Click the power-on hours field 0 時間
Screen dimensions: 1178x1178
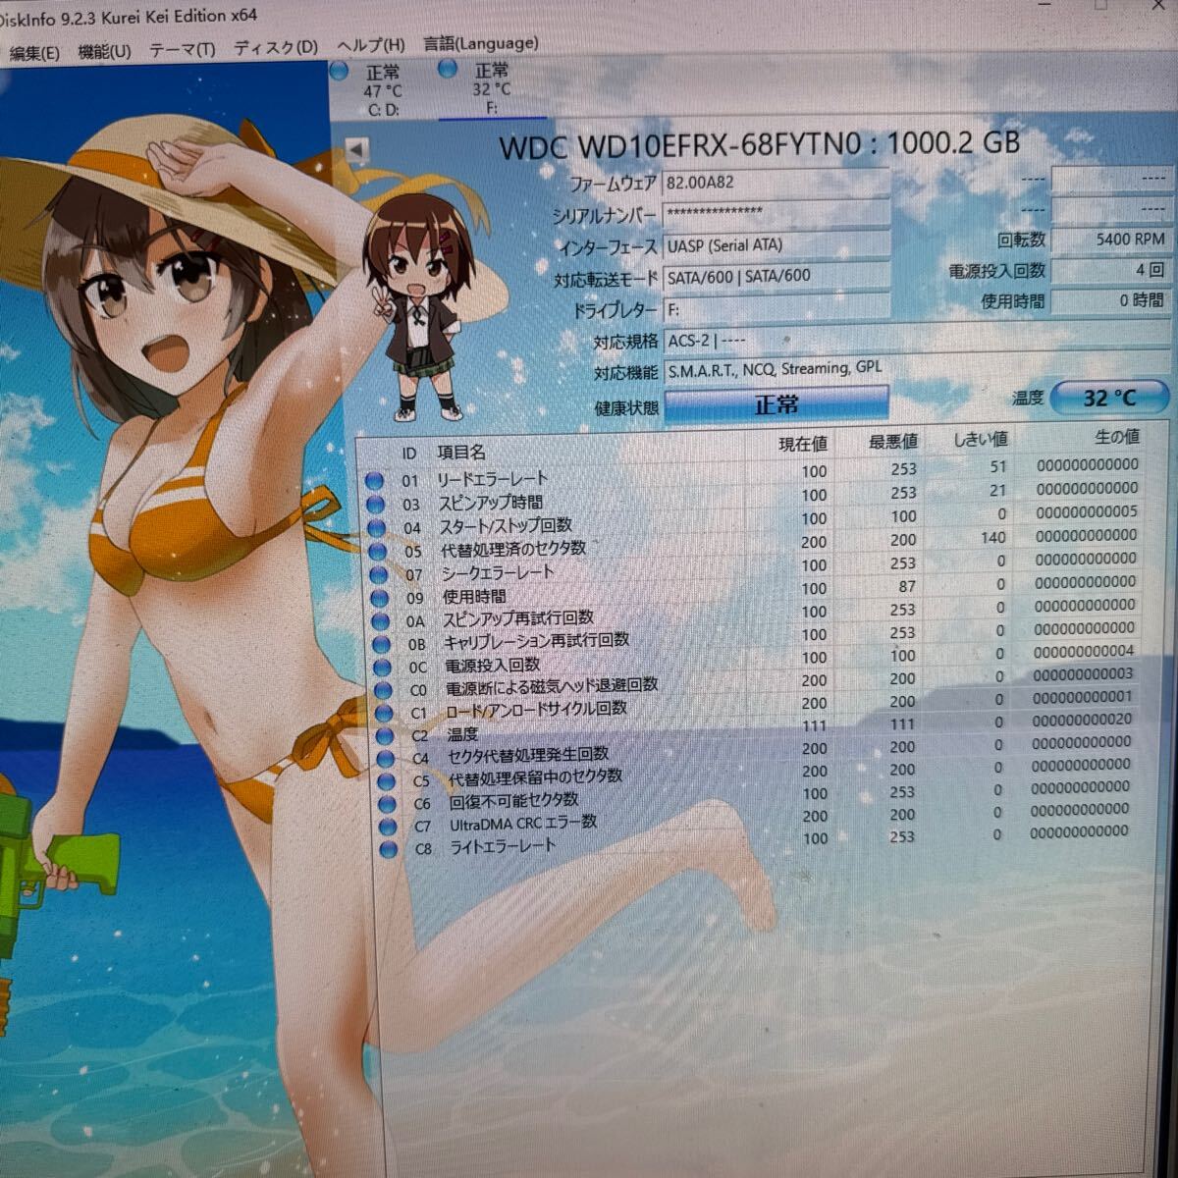[x=1110, y=300]
